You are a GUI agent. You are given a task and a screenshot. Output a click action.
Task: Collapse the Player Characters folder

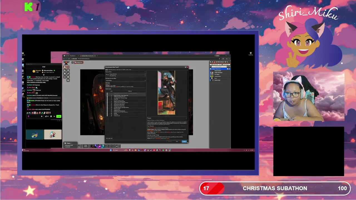(220, 69)
